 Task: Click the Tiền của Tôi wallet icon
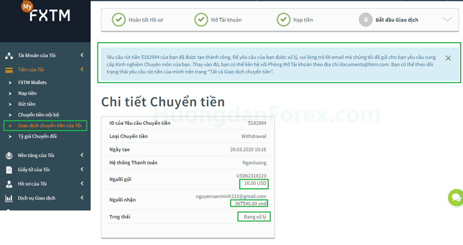tap(9, 70)
